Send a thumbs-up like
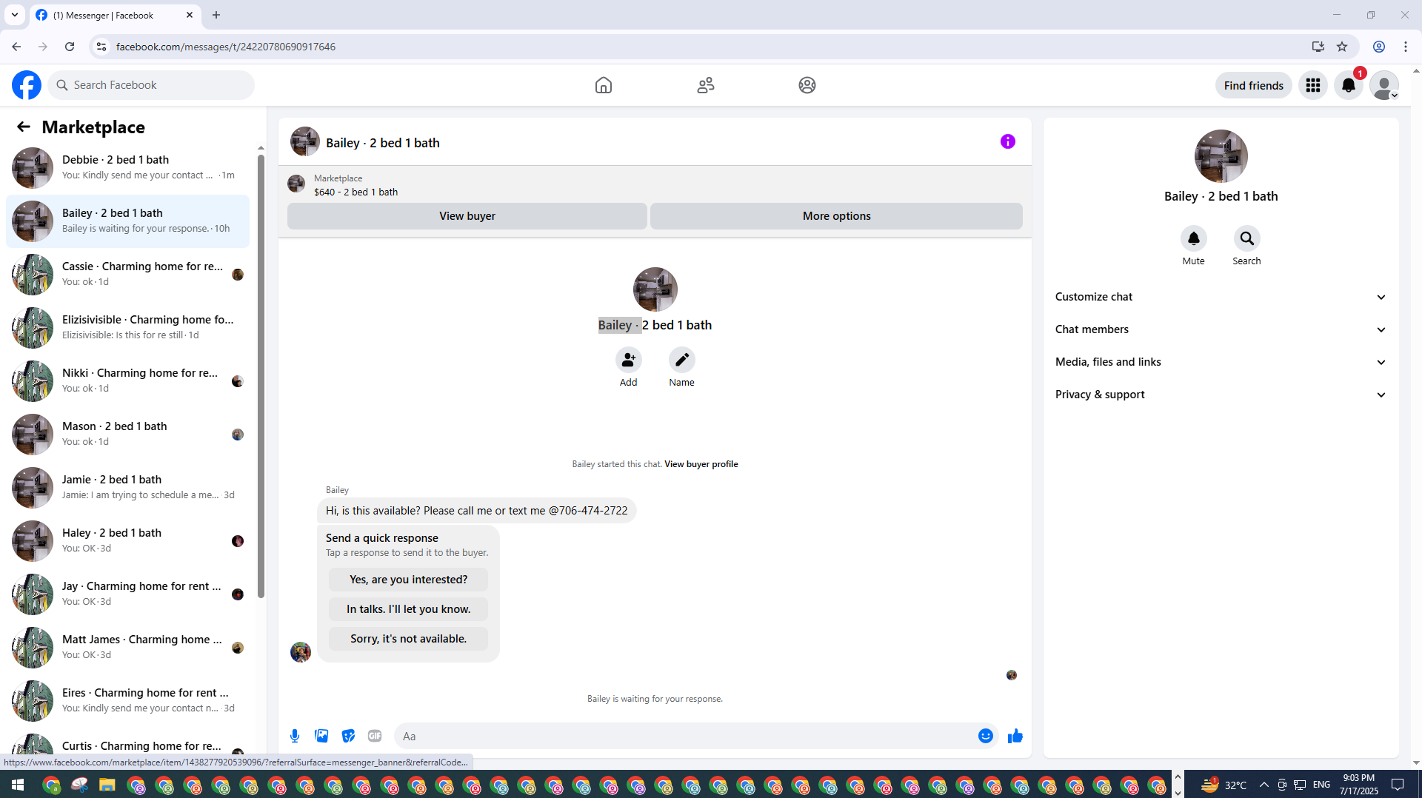This screenshot has height=798, width=1422. click(1015, 736)
